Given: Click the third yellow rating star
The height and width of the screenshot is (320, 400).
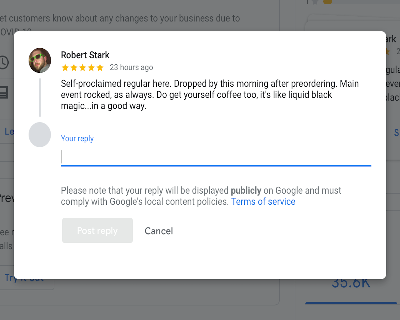Looking at the screenshot, I should click(82, 67).
